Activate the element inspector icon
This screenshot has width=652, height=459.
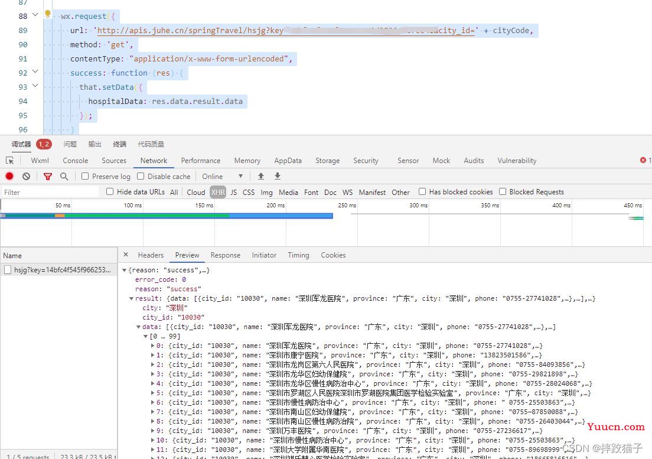tap(10, 161)
